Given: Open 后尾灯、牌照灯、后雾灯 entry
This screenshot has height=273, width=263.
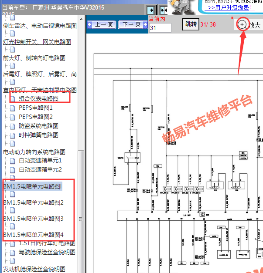Looking at the screenshot, I should (x=40, y=74).
